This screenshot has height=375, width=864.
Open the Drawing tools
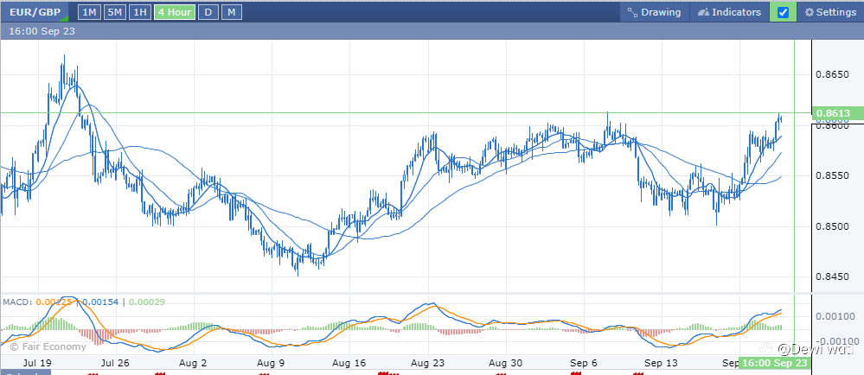[654, 12]
